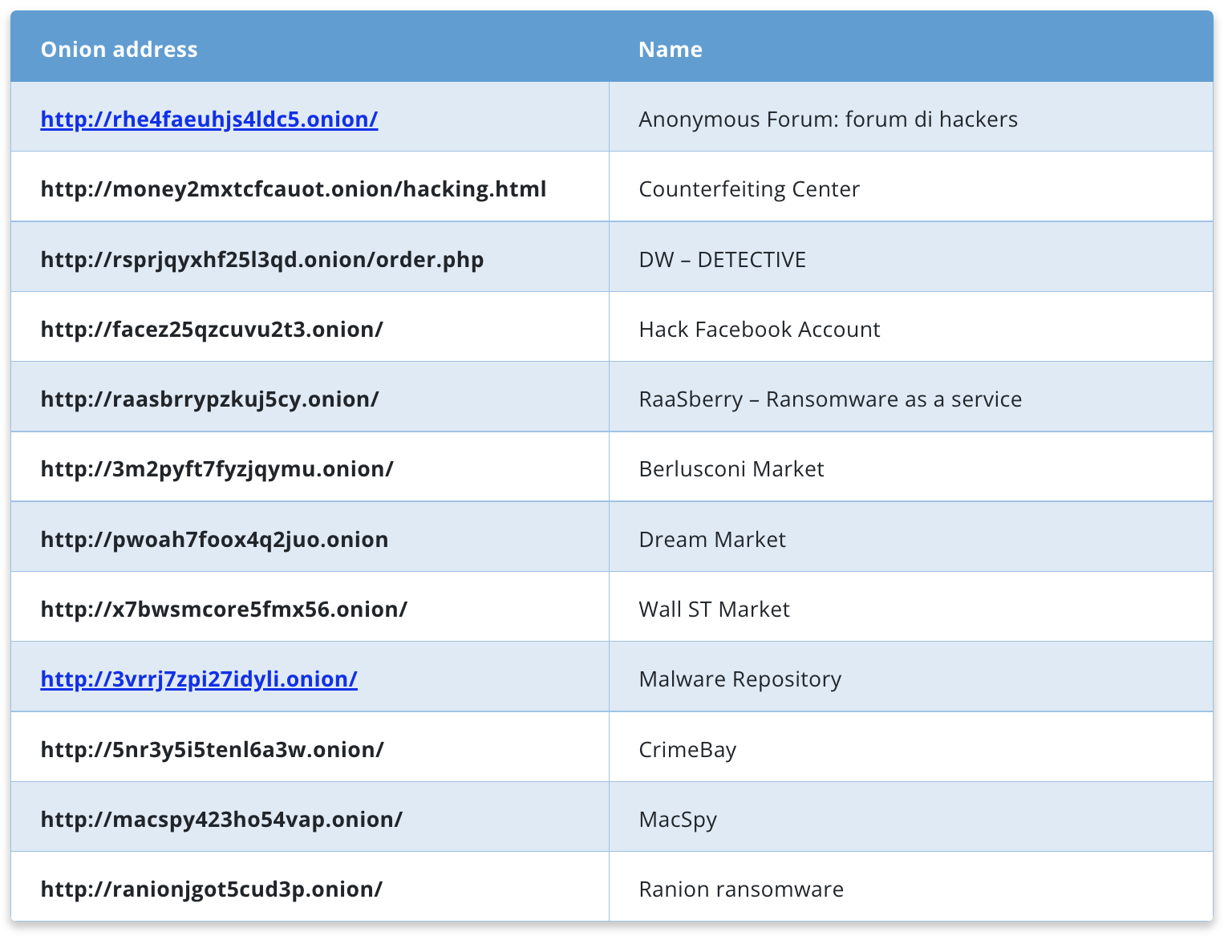Click the Counterfeiting Center name cell

click(748, 188)
